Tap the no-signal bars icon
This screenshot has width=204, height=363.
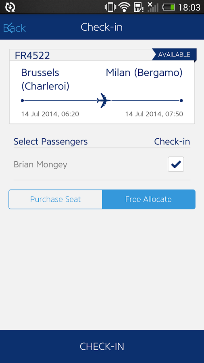153,7
